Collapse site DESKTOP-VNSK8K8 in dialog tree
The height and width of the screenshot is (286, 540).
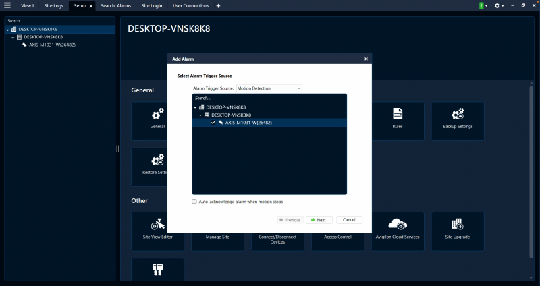tap(195, 108)
